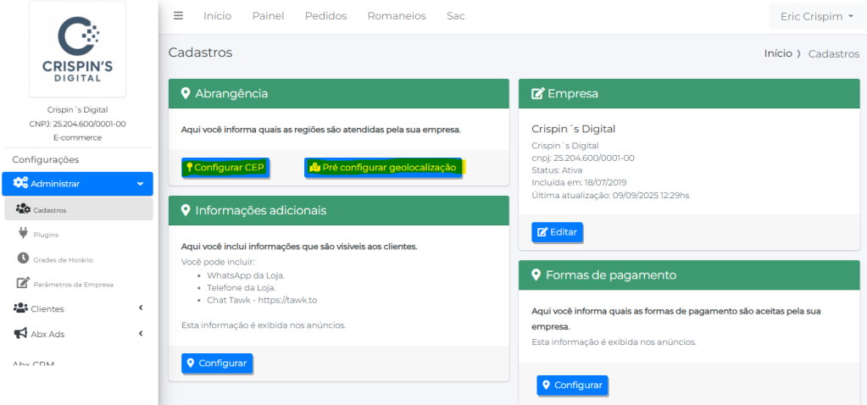Click the hamburger menu icon
867x405 pixels.
(x=178, y=16)
